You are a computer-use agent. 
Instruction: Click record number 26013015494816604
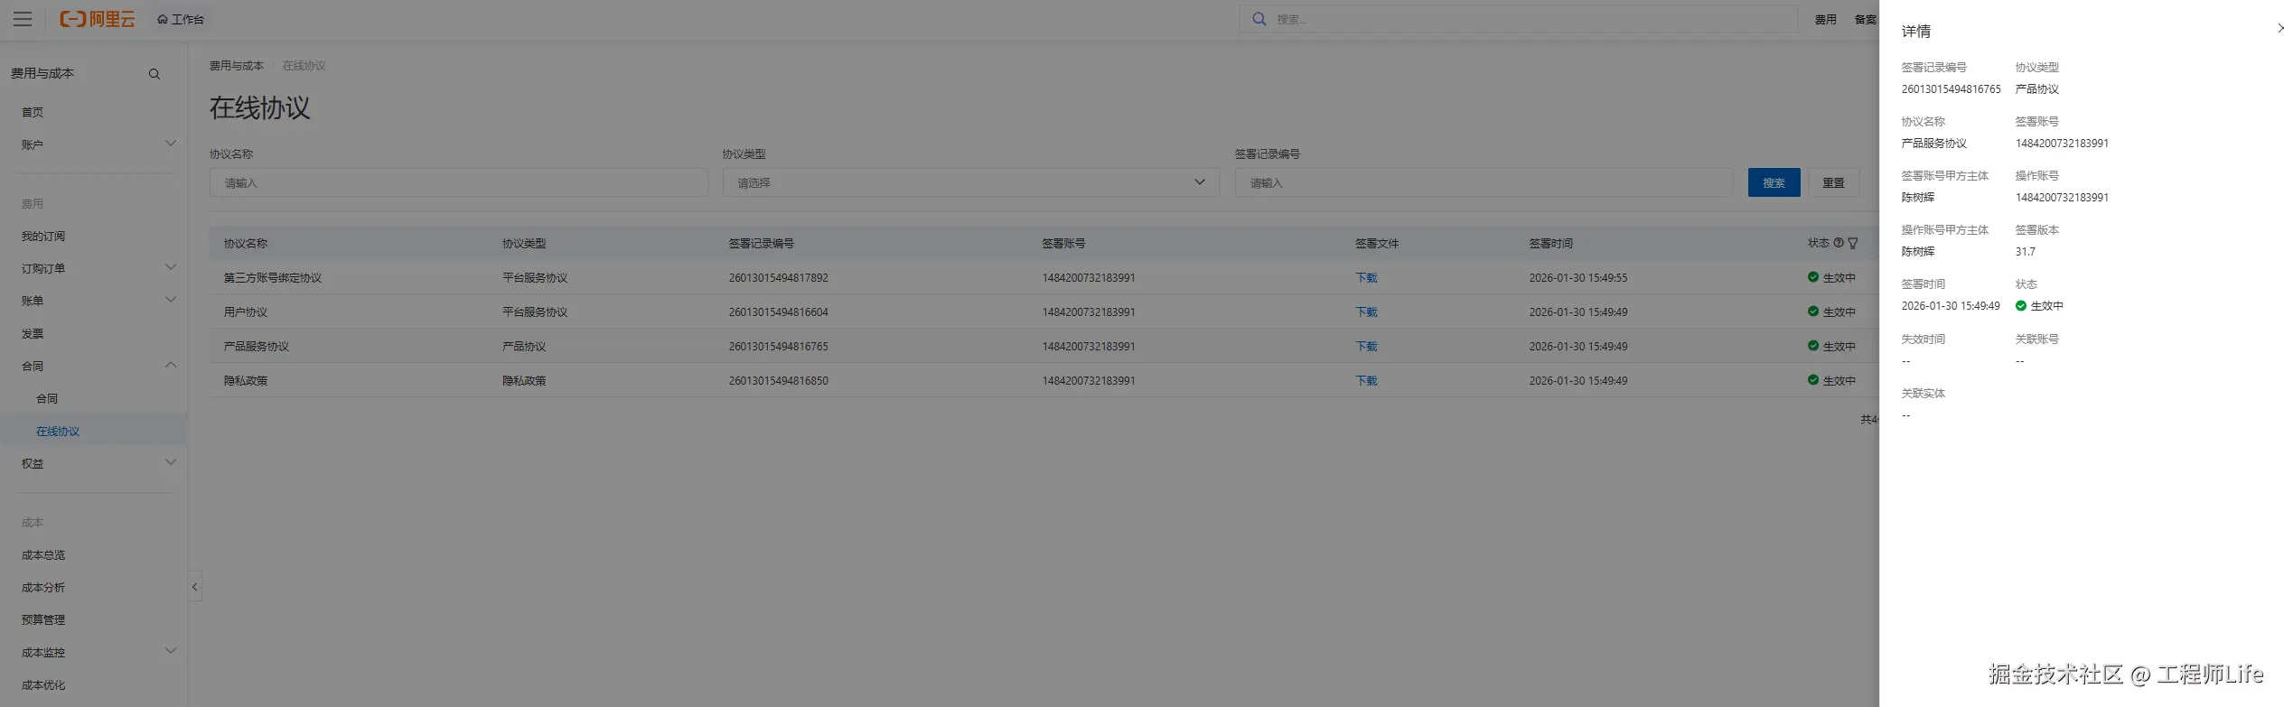coord(779,312)
